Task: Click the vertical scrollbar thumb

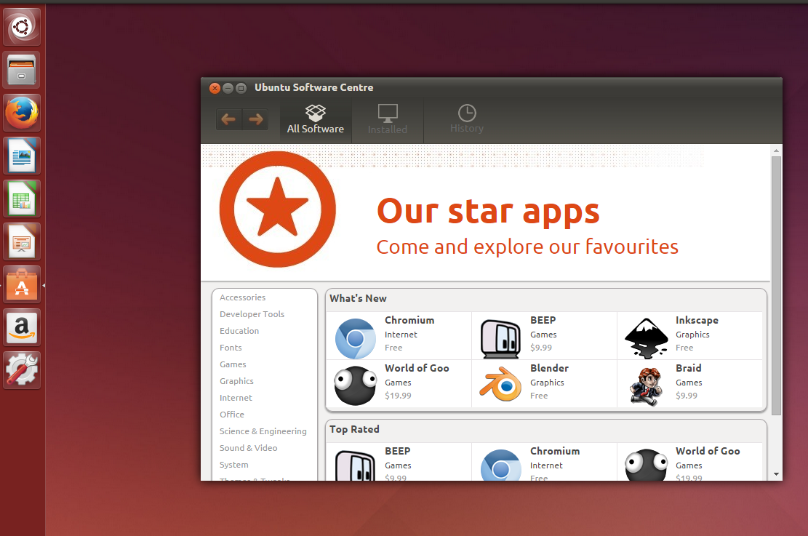Action: coord(776,286)
